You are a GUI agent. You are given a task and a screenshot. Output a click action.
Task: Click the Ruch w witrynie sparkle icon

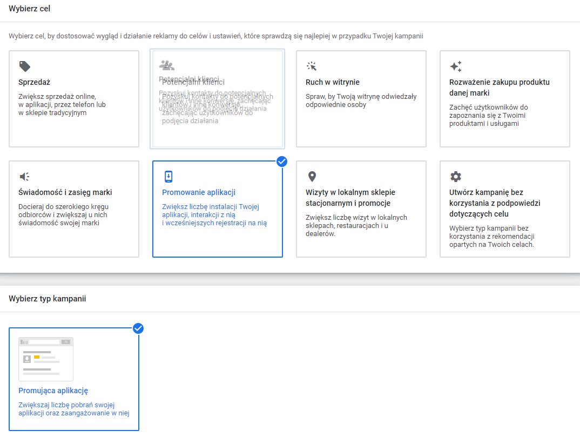pos(312,65)
